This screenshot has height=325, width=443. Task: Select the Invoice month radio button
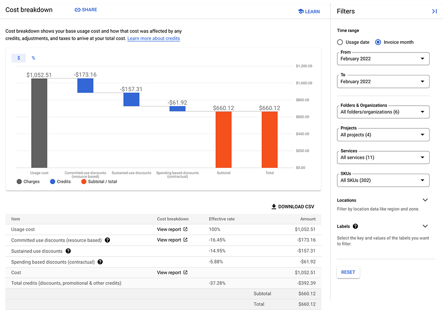click(x=378, y=42)
